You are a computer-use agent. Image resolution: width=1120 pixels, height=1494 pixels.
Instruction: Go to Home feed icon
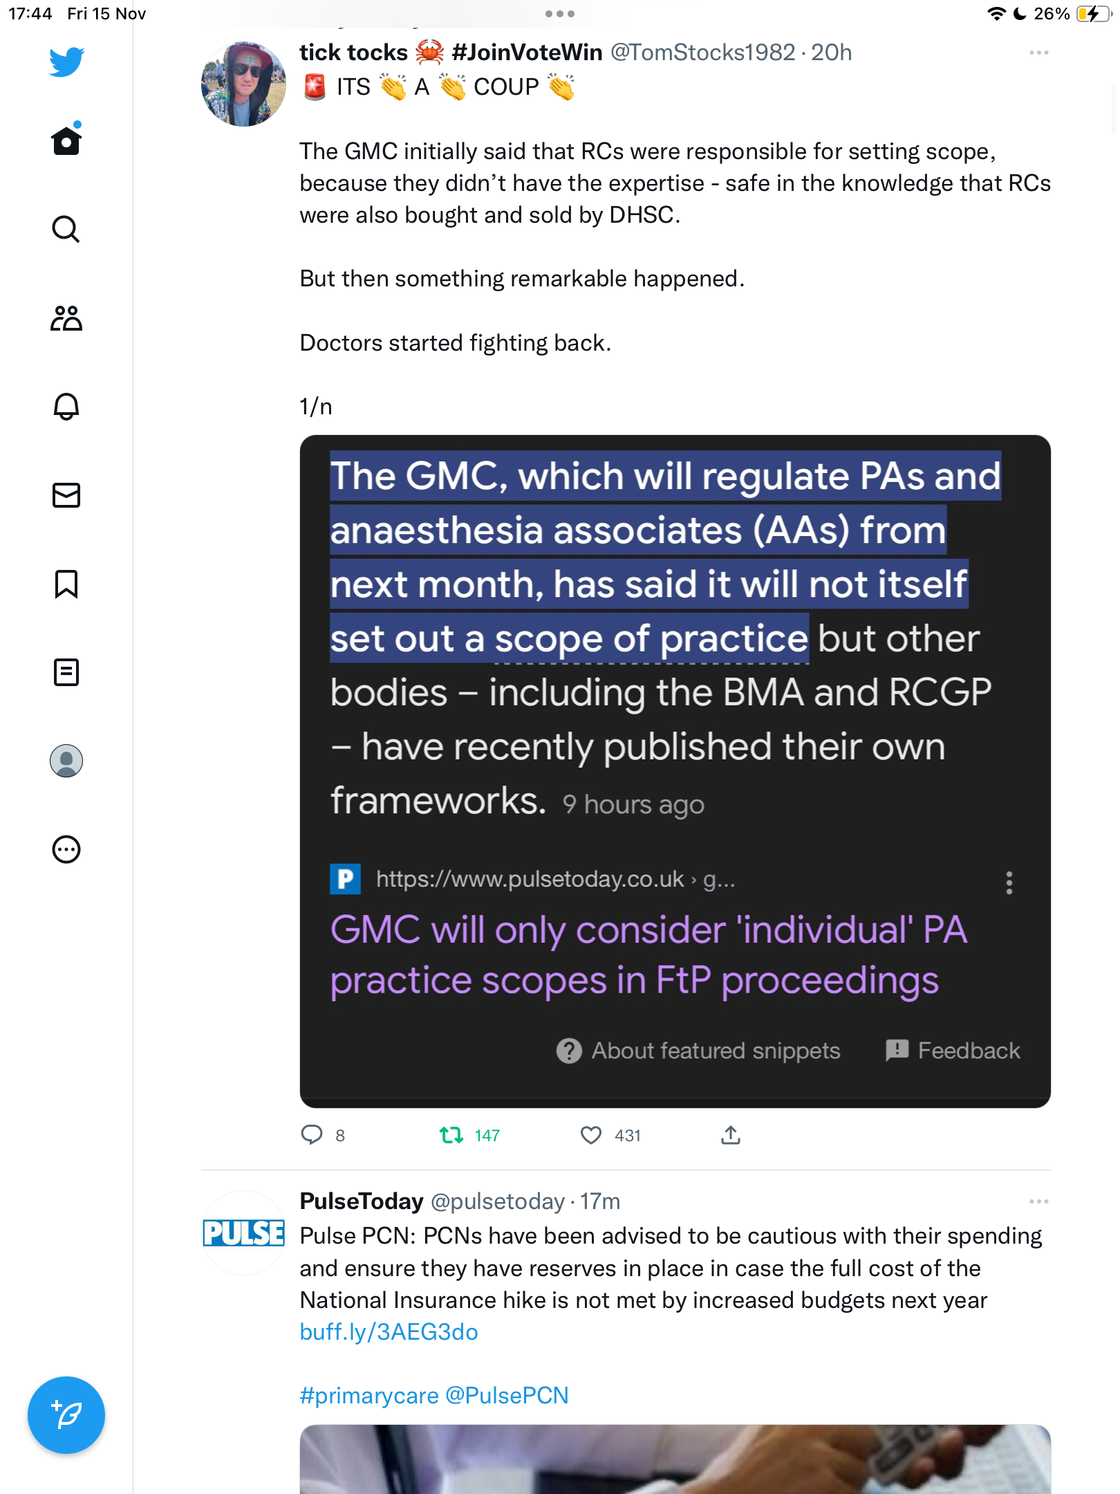[x=66, y=140]
